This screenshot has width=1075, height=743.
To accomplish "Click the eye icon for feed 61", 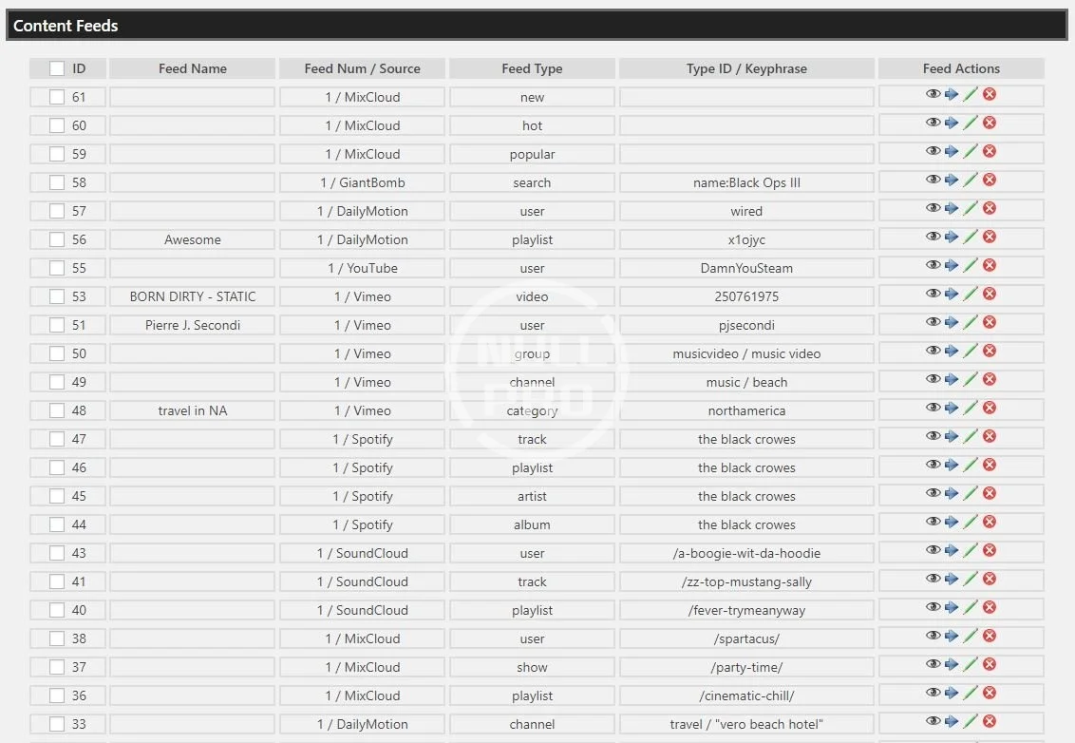I will click(933, 94).
